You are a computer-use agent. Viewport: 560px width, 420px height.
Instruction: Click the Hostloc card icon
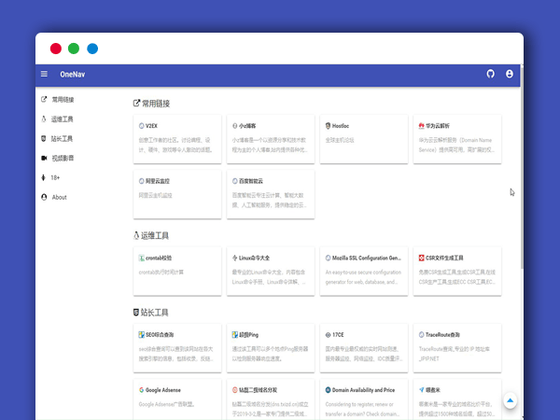tap(326, 125)
